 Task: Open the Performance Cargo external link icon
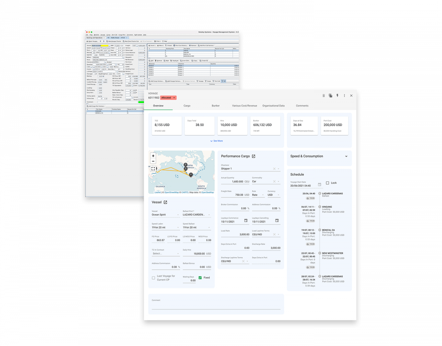click(x=253, y=156)
